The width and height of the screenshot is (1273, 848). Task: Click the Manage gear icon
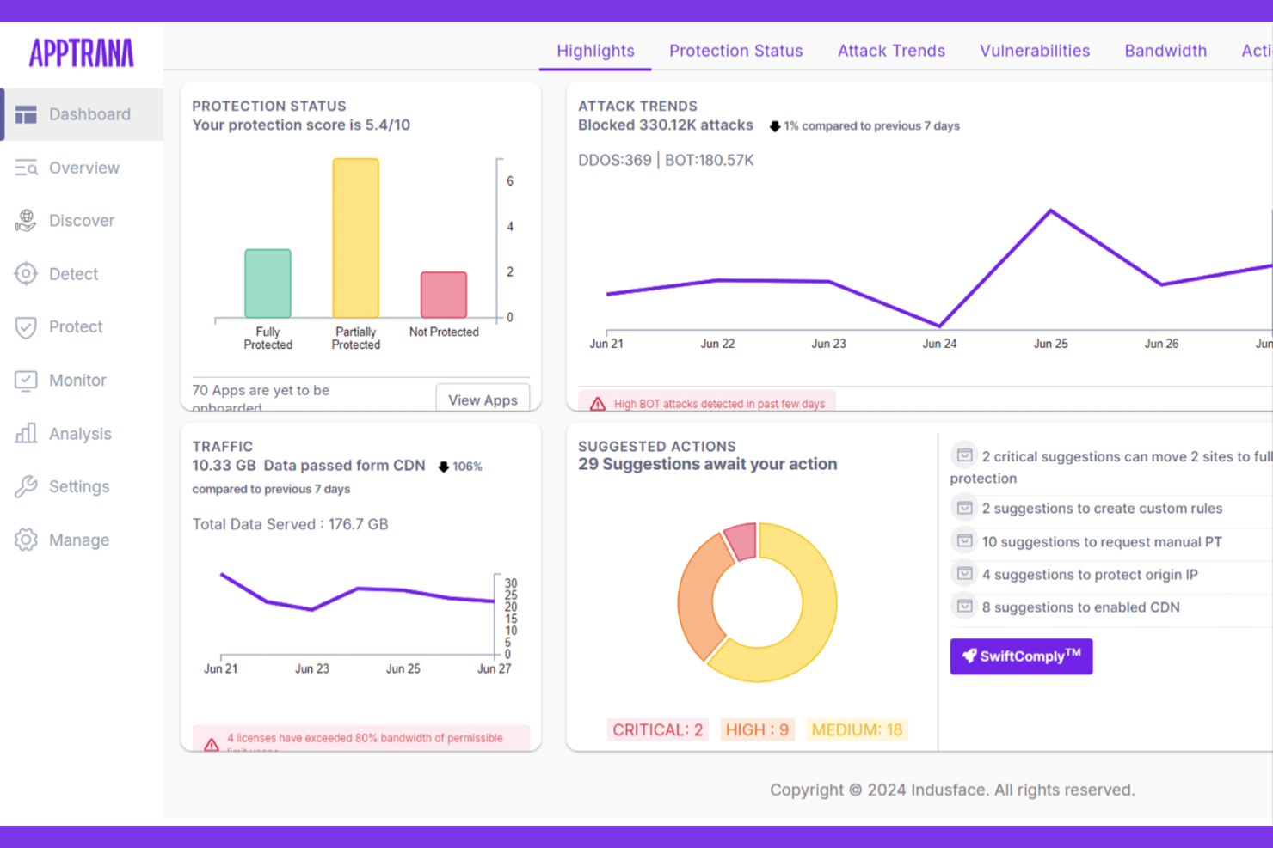click(27, 540)
